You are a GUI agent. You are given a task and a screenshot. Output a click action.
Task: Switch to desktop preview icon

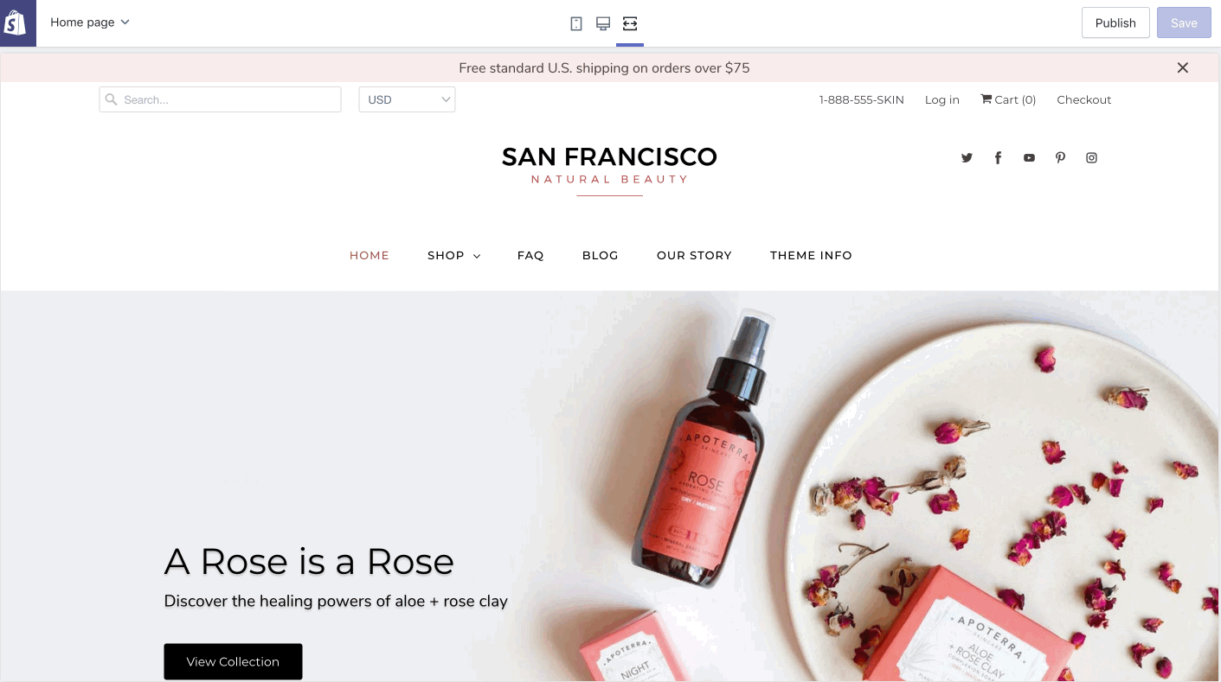(603, 23)
